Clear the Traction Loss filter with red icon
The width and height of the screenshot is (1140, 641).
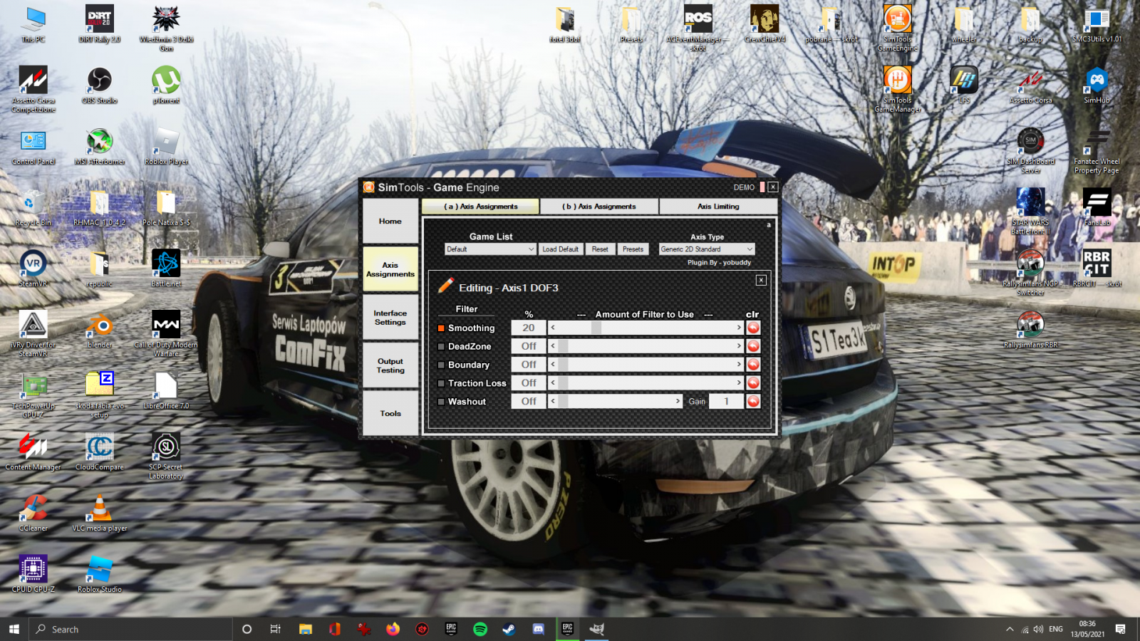(753, 383)
